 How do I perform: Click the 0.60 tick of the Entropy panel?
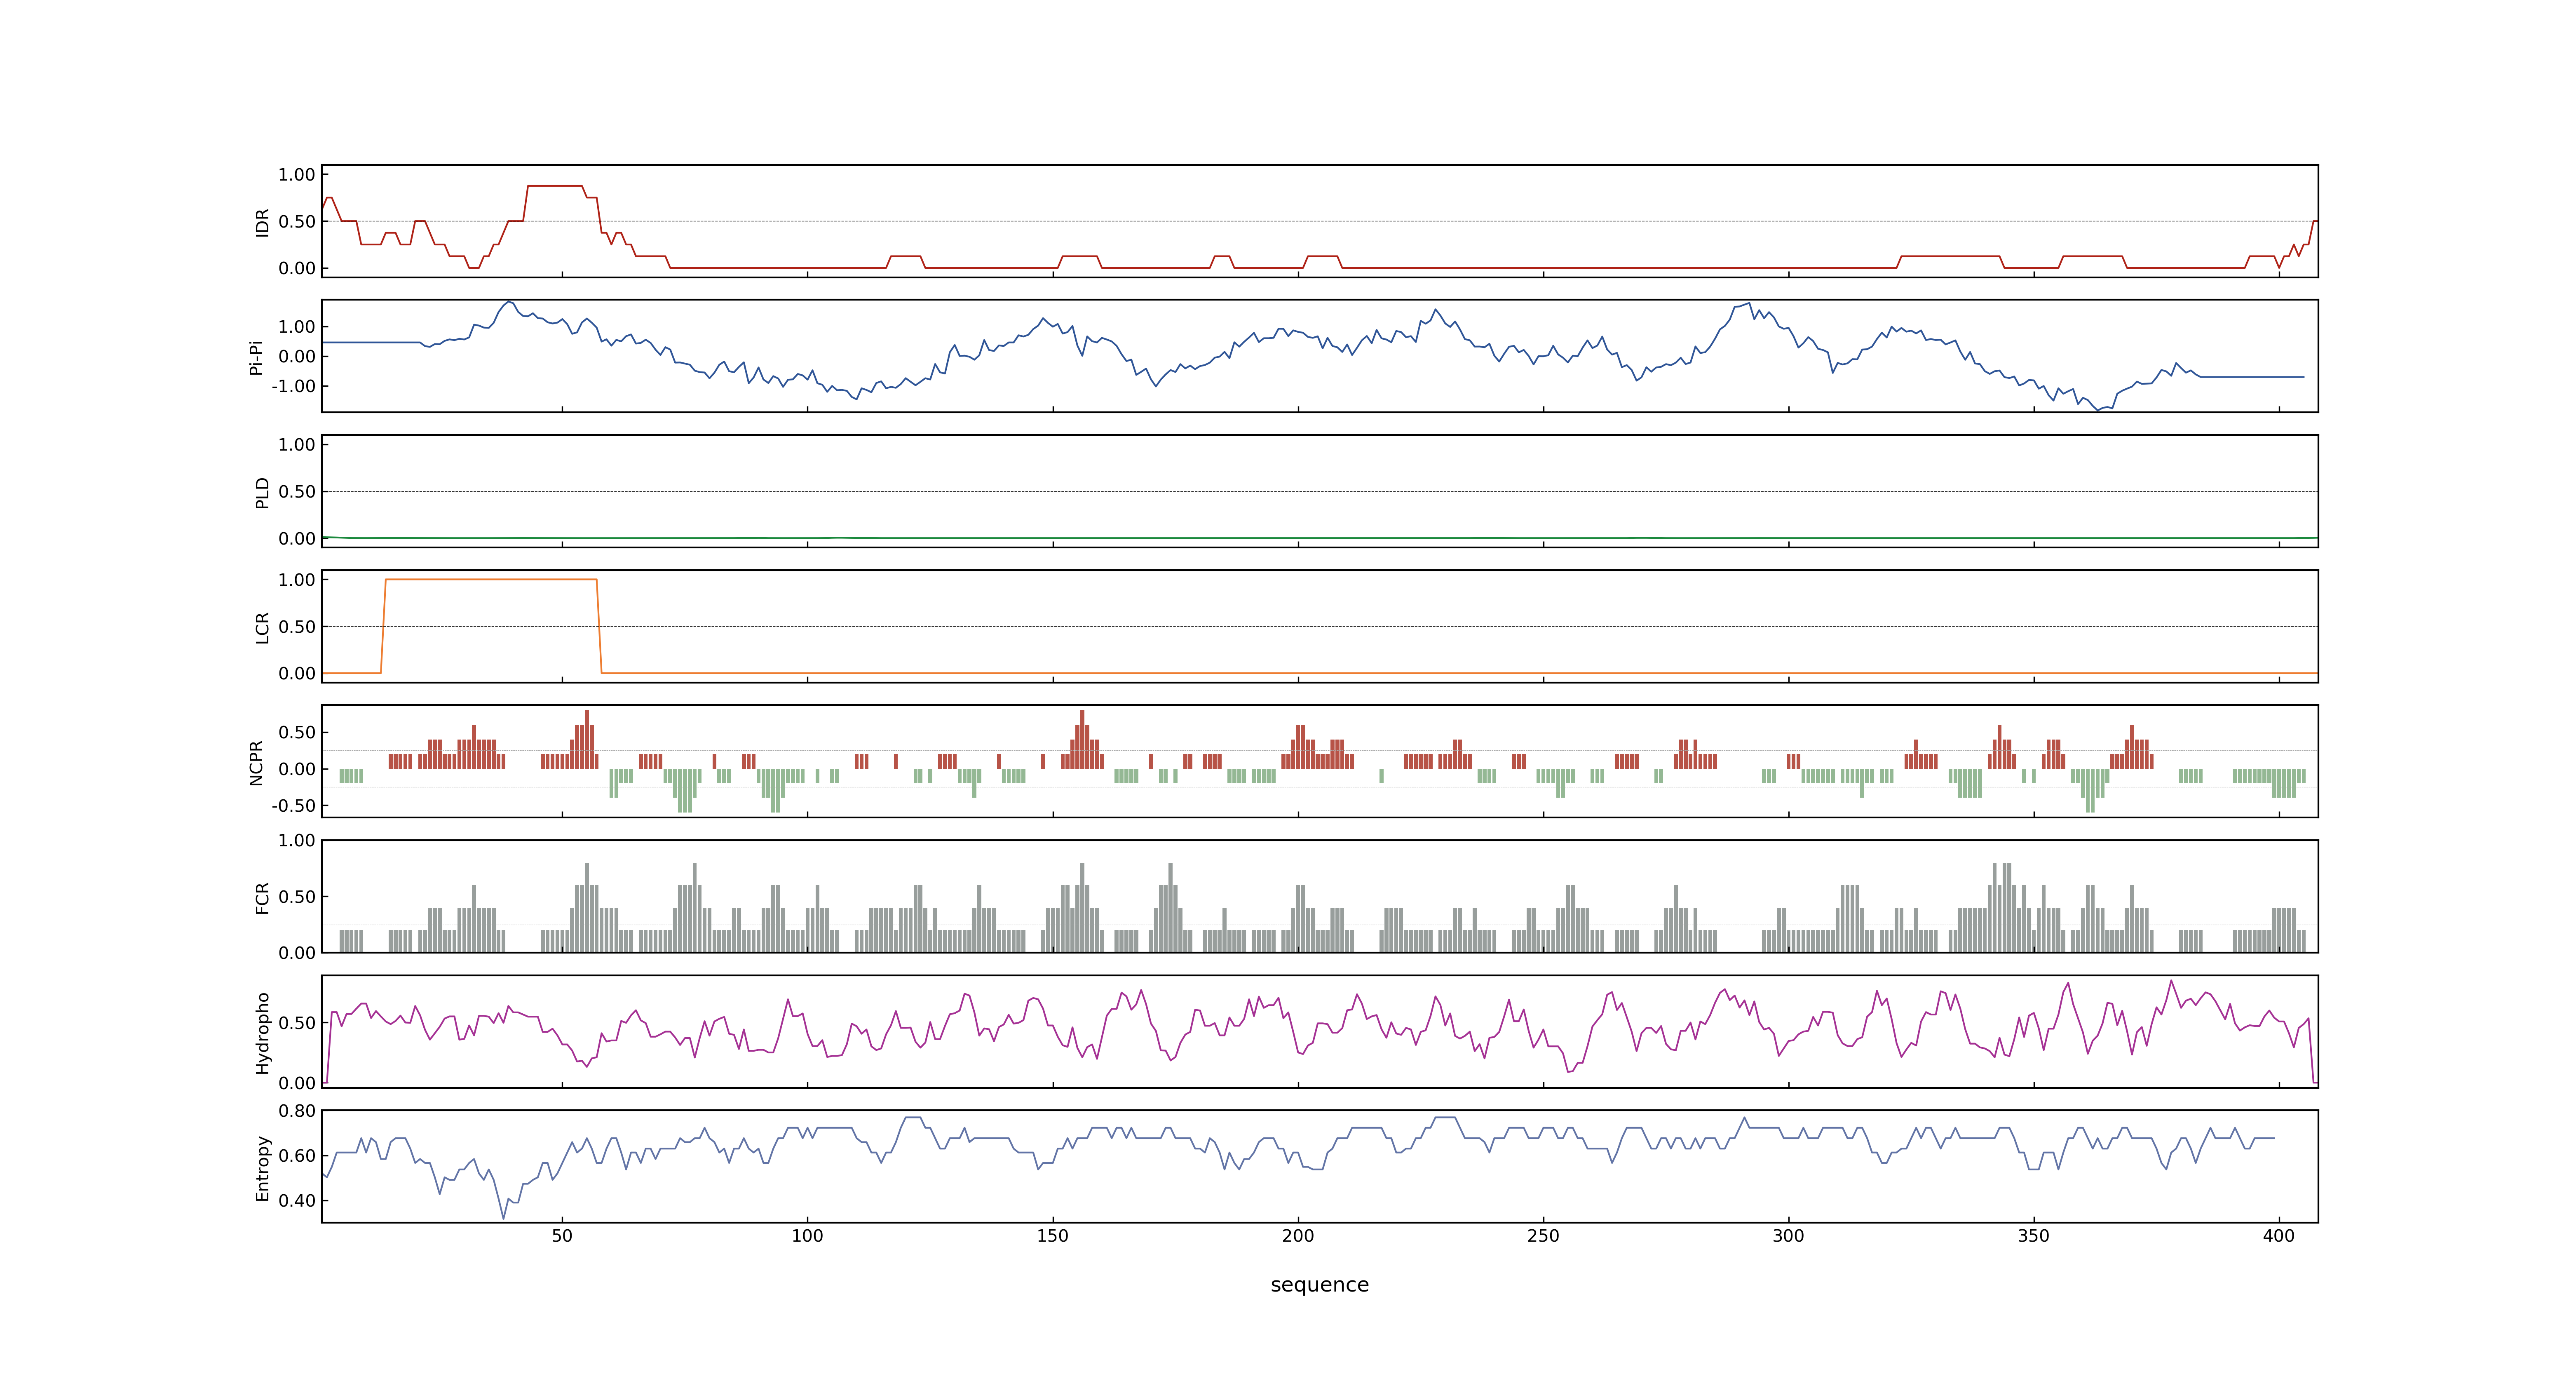pyautogui.click(x=297, y=1156)
